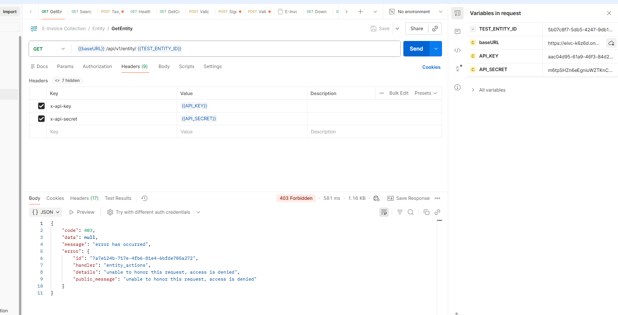Open the response history icon
The image size is (618, 315).
(145, 198)
